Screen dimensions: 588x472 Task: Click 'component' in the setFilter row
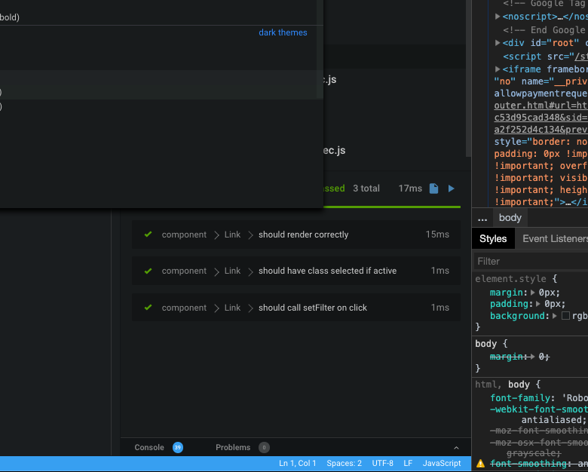click(x=184, y=308)
